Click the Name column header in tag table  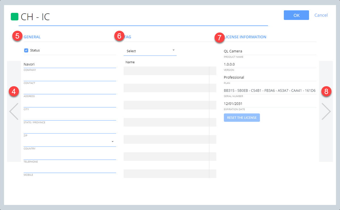pos(130,62)
